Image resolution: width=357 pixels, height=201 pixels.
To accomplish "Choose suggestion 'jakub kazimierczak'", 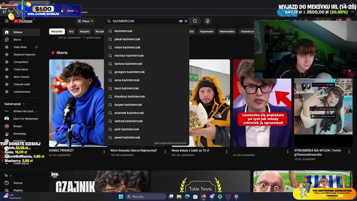I will pos(147,39).
